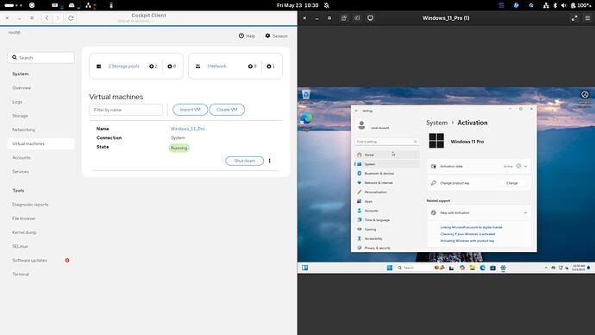
Task: Open Services in Cockpit sidebar
Action: (21, 172)
